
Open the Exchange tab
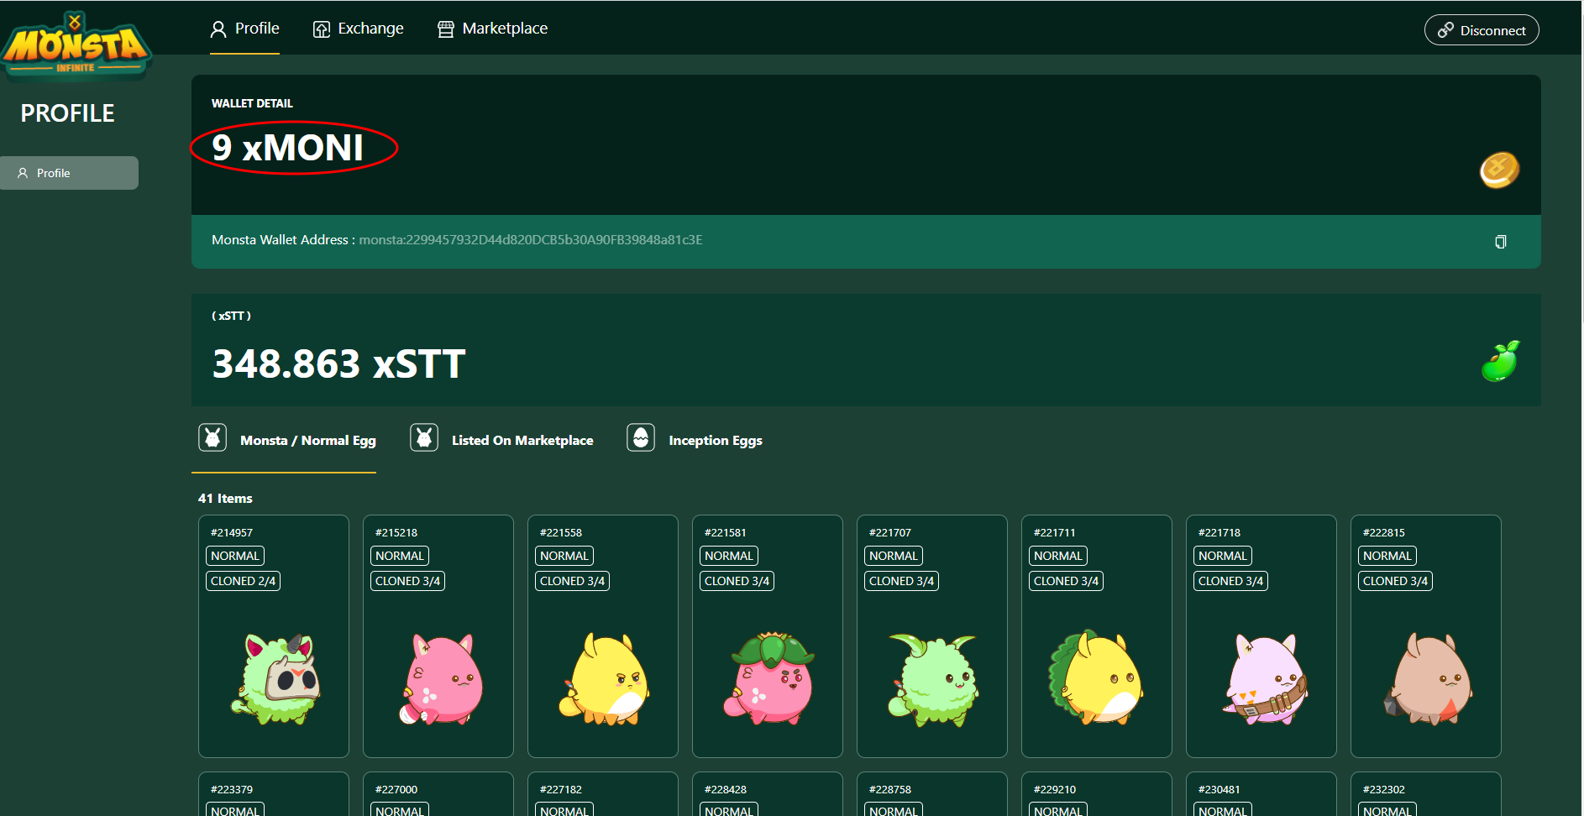click(x=359, y=29)
